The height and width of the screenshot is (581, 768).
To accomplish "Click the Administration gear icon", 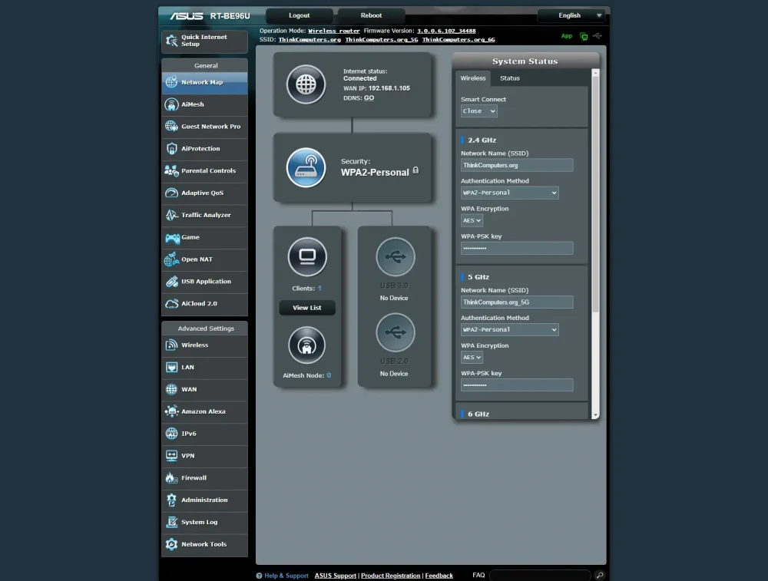I will [x=171, y=500].
